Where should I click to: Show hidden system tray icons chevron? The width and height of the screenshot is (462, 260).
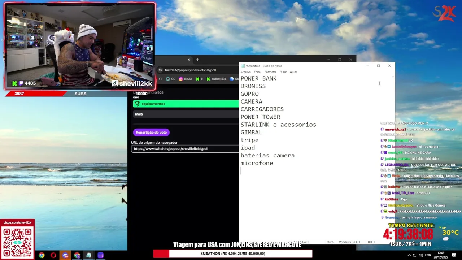click(409, 255)
